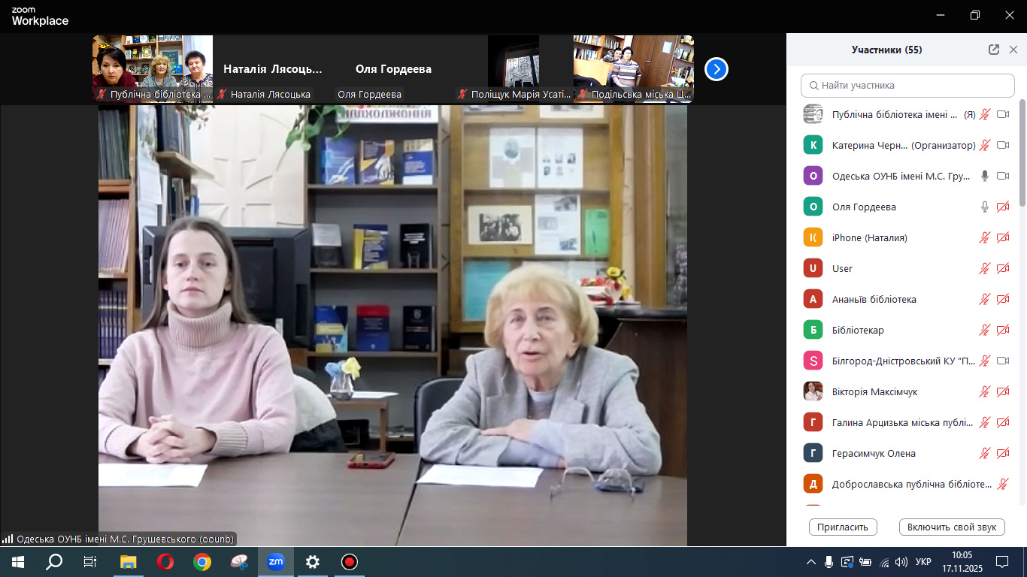Click muted mic icon for Вікторія Максімчук

tap(984, 391)
